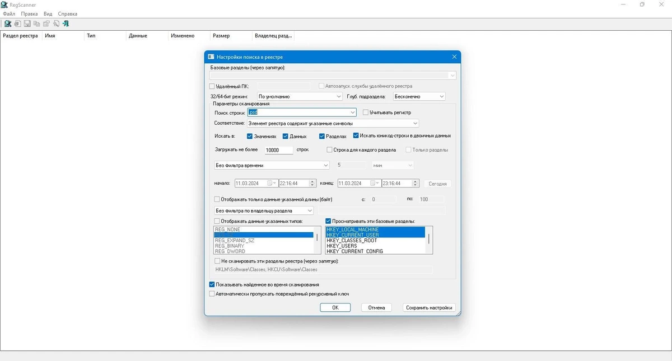Select HKEY_CURRENT_CONFIG in base keys list

click(375, 251)
